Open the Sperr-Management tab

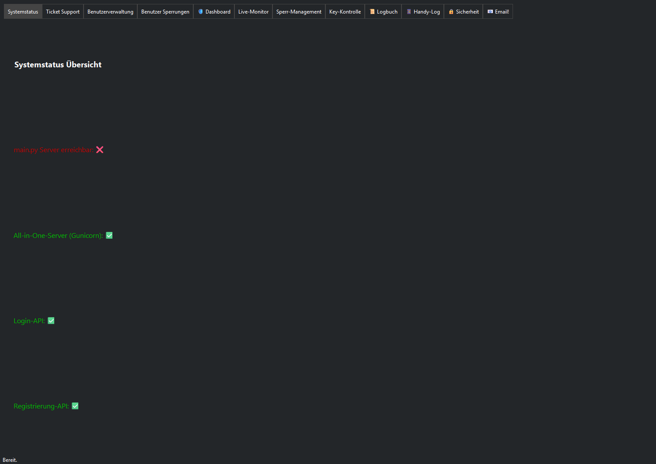[x=299, y=11]
